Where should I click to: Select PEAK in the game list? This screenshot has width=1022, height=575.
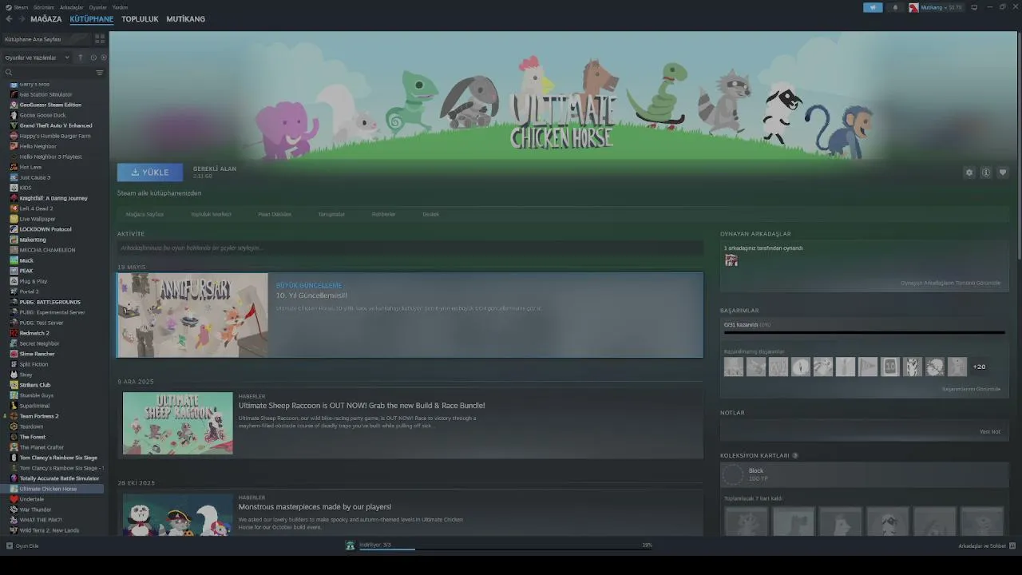(26, 271)
